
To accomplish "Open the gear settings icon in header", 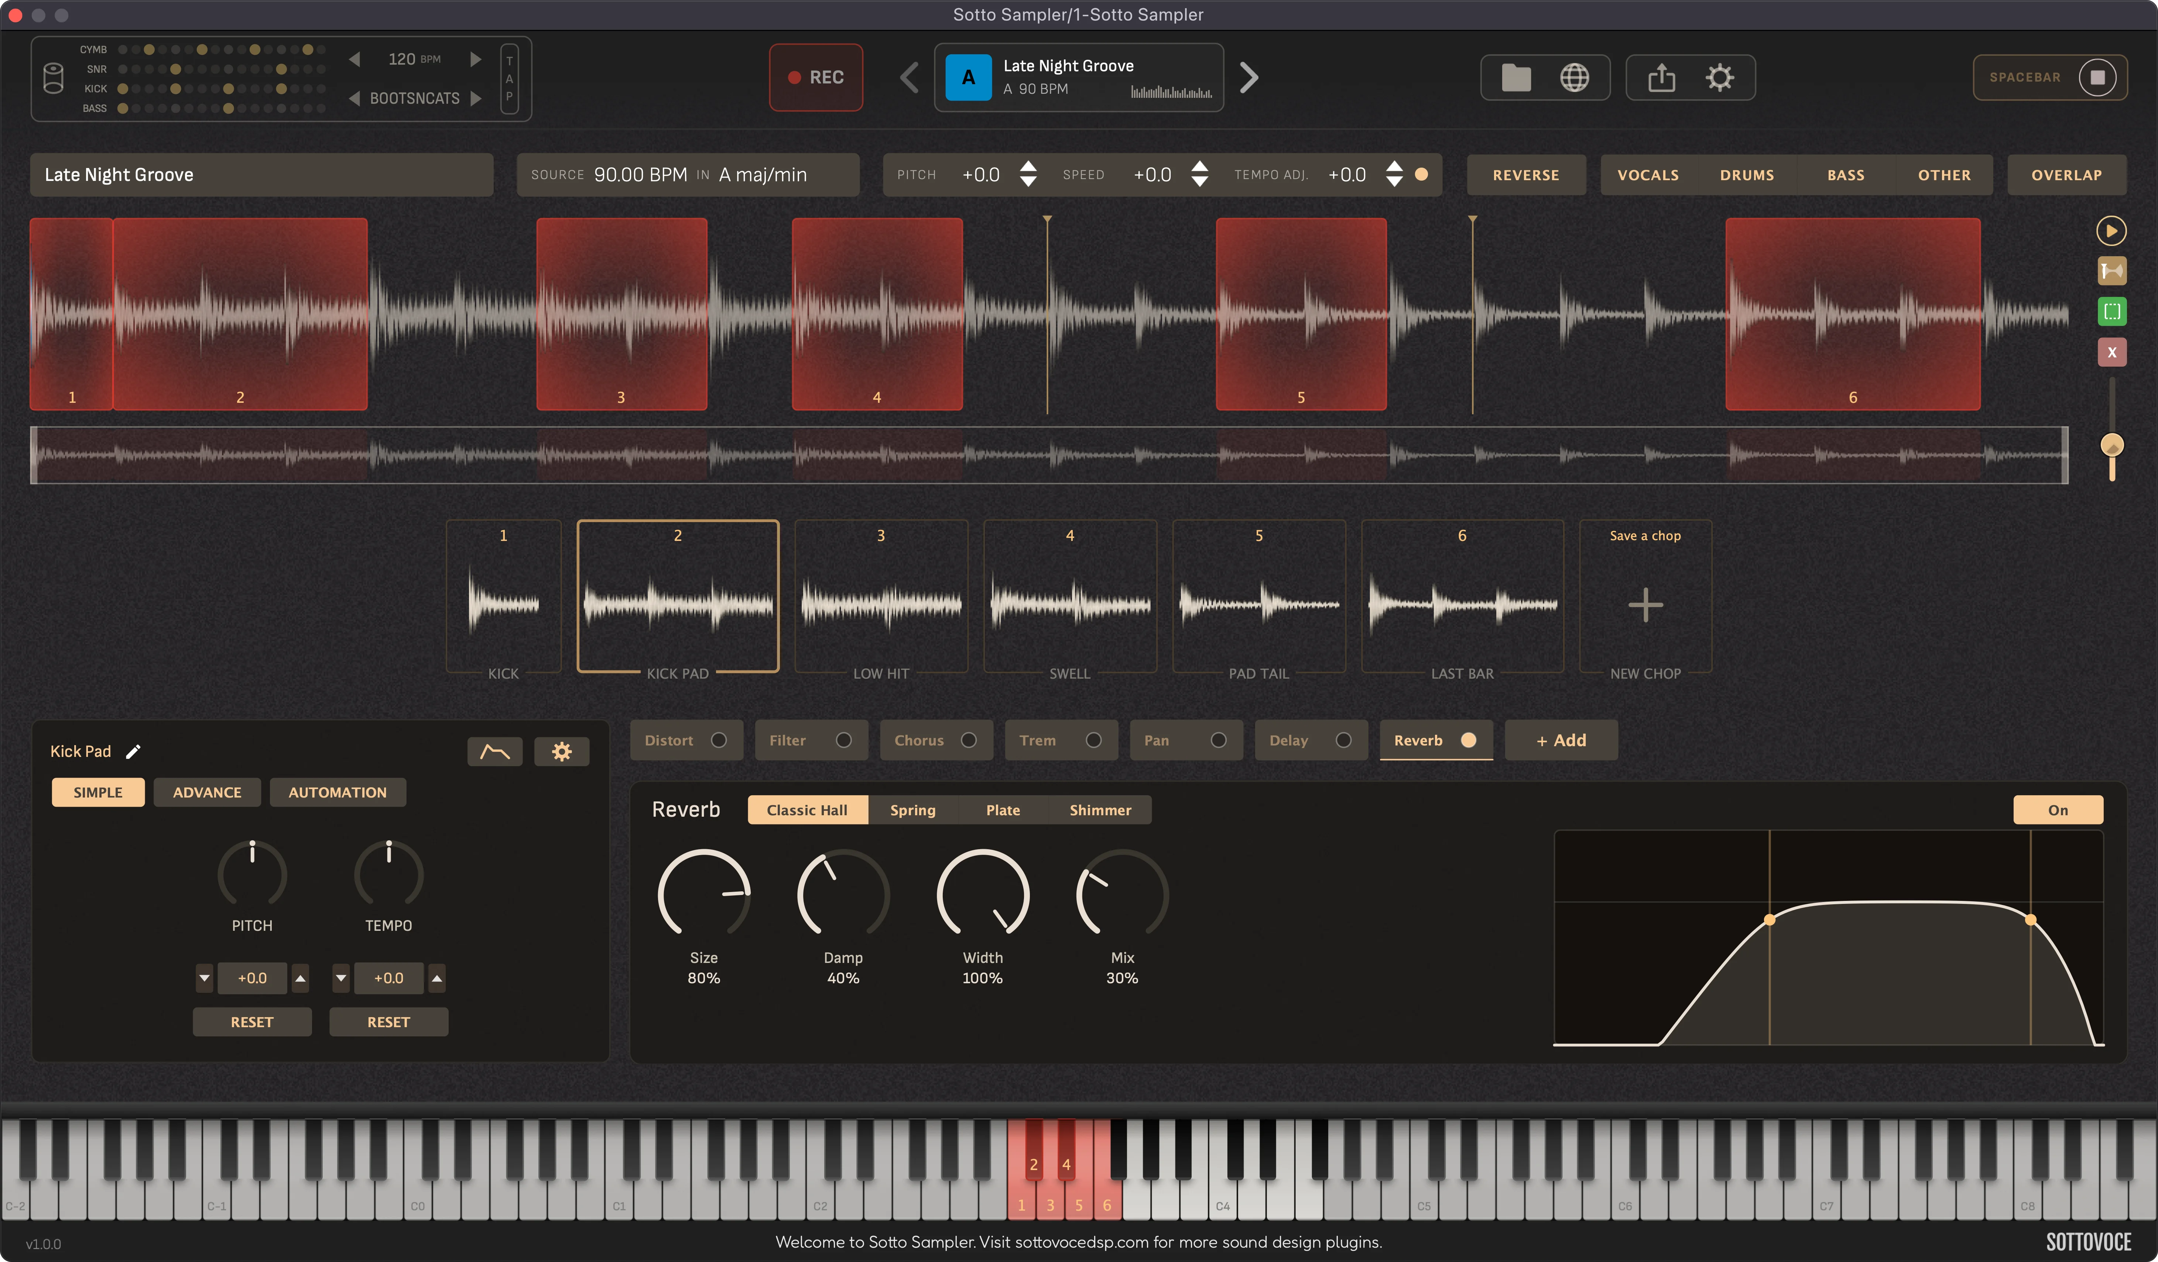I will [1720, 78].
